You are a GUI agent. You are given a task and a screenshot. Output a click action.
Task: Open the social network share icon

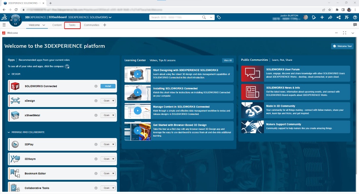[338, 18]
